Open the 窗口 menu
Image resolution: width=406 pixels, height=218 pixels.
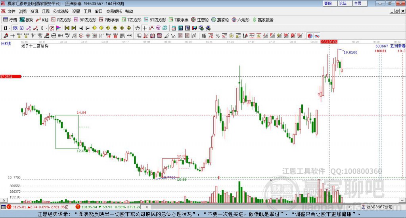(x=99, y=11)
